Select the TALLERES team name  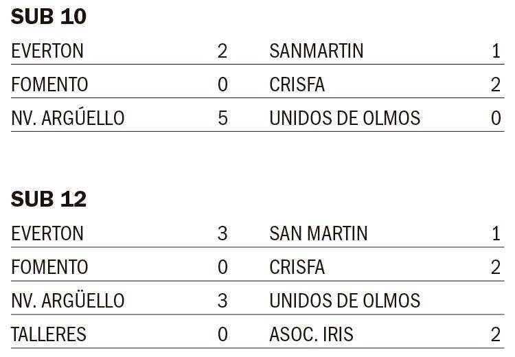[49, 334]
